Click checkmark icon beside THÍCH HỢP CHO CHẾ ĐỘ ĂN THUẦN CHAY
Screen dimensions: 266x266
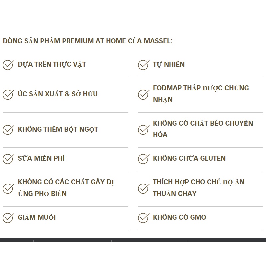coord(143,188)
